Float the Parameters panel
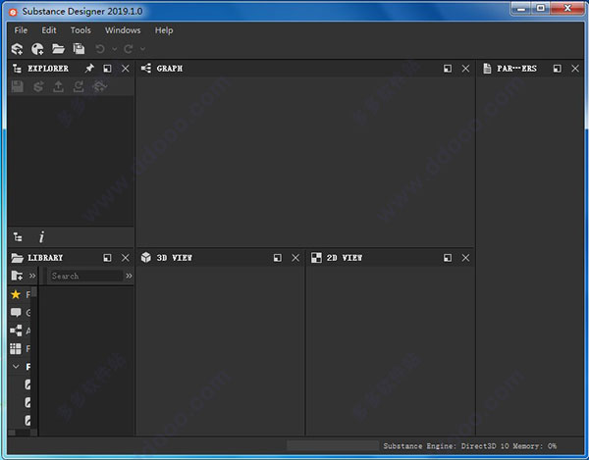Screen dimensions: 589x460 (x=557, y=69)
